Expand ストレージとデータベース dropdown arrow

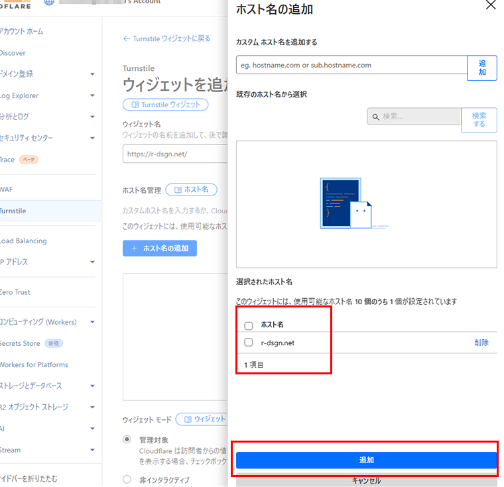(x=92, y=386)
